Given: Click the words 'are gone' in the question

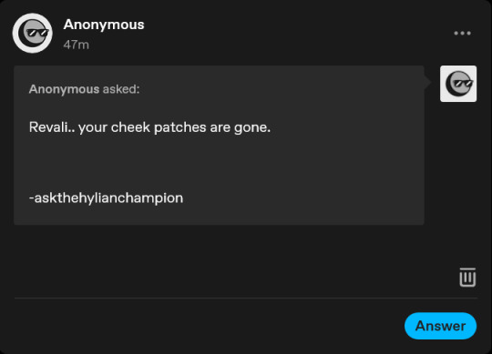Looking at the screenshot, I should coord(240,127).
